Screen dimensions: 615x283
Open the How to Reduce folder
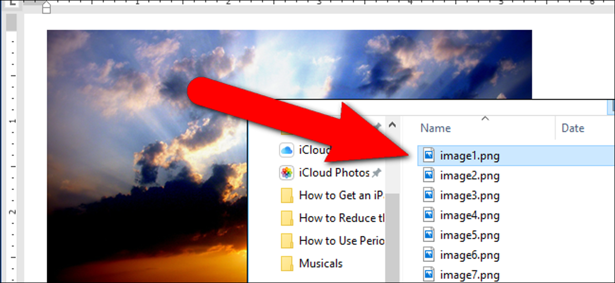(333, 218)
